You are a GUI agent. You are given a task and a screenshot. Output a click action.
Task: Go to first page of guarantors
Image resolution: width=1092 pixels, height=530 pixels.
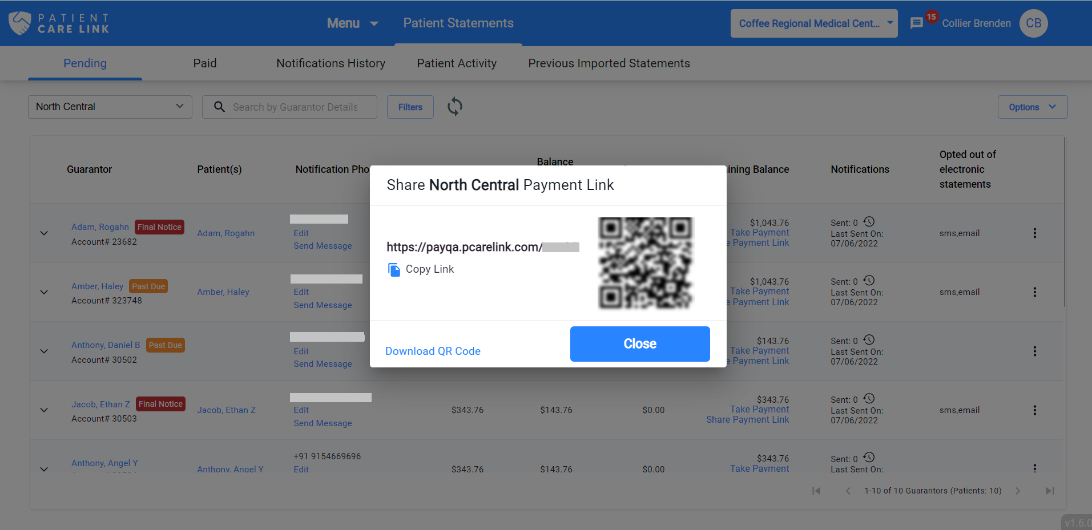(x=816, y=491)
